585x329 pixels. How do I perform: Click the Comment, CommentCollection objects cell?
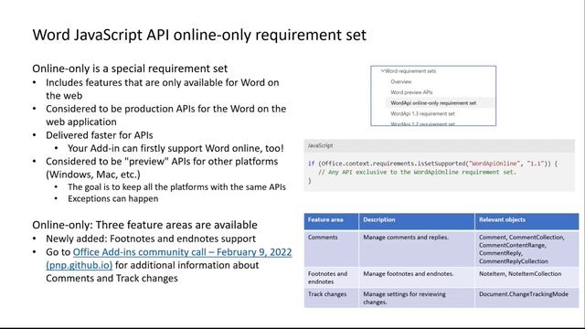click(526, 249)
